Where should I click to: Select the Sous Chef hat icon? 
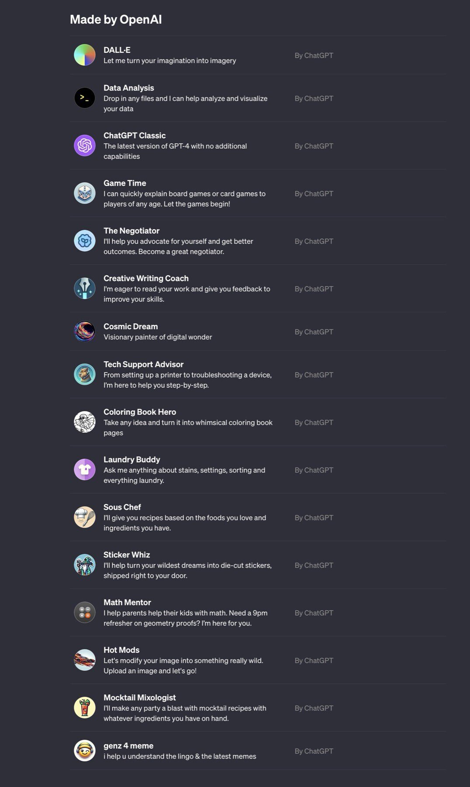point(85,517)
